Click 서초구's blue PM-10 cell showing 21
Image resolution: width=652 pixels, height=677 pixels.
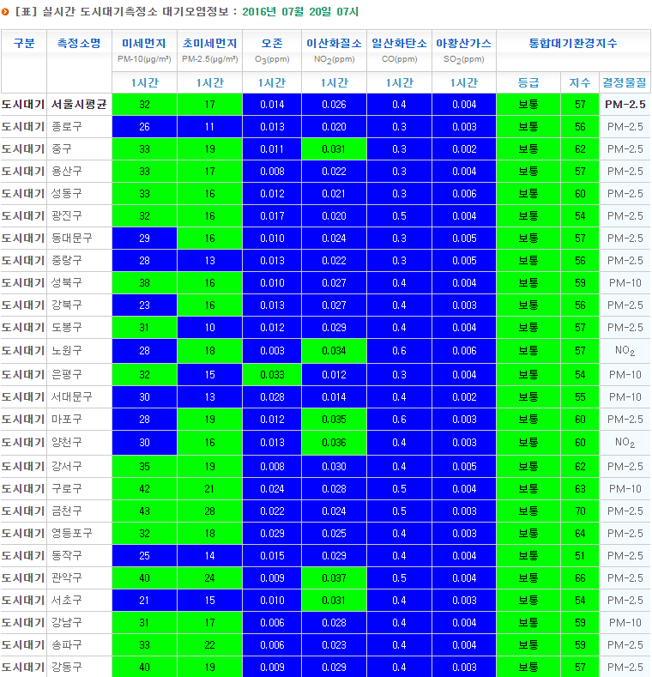(144, 600)
